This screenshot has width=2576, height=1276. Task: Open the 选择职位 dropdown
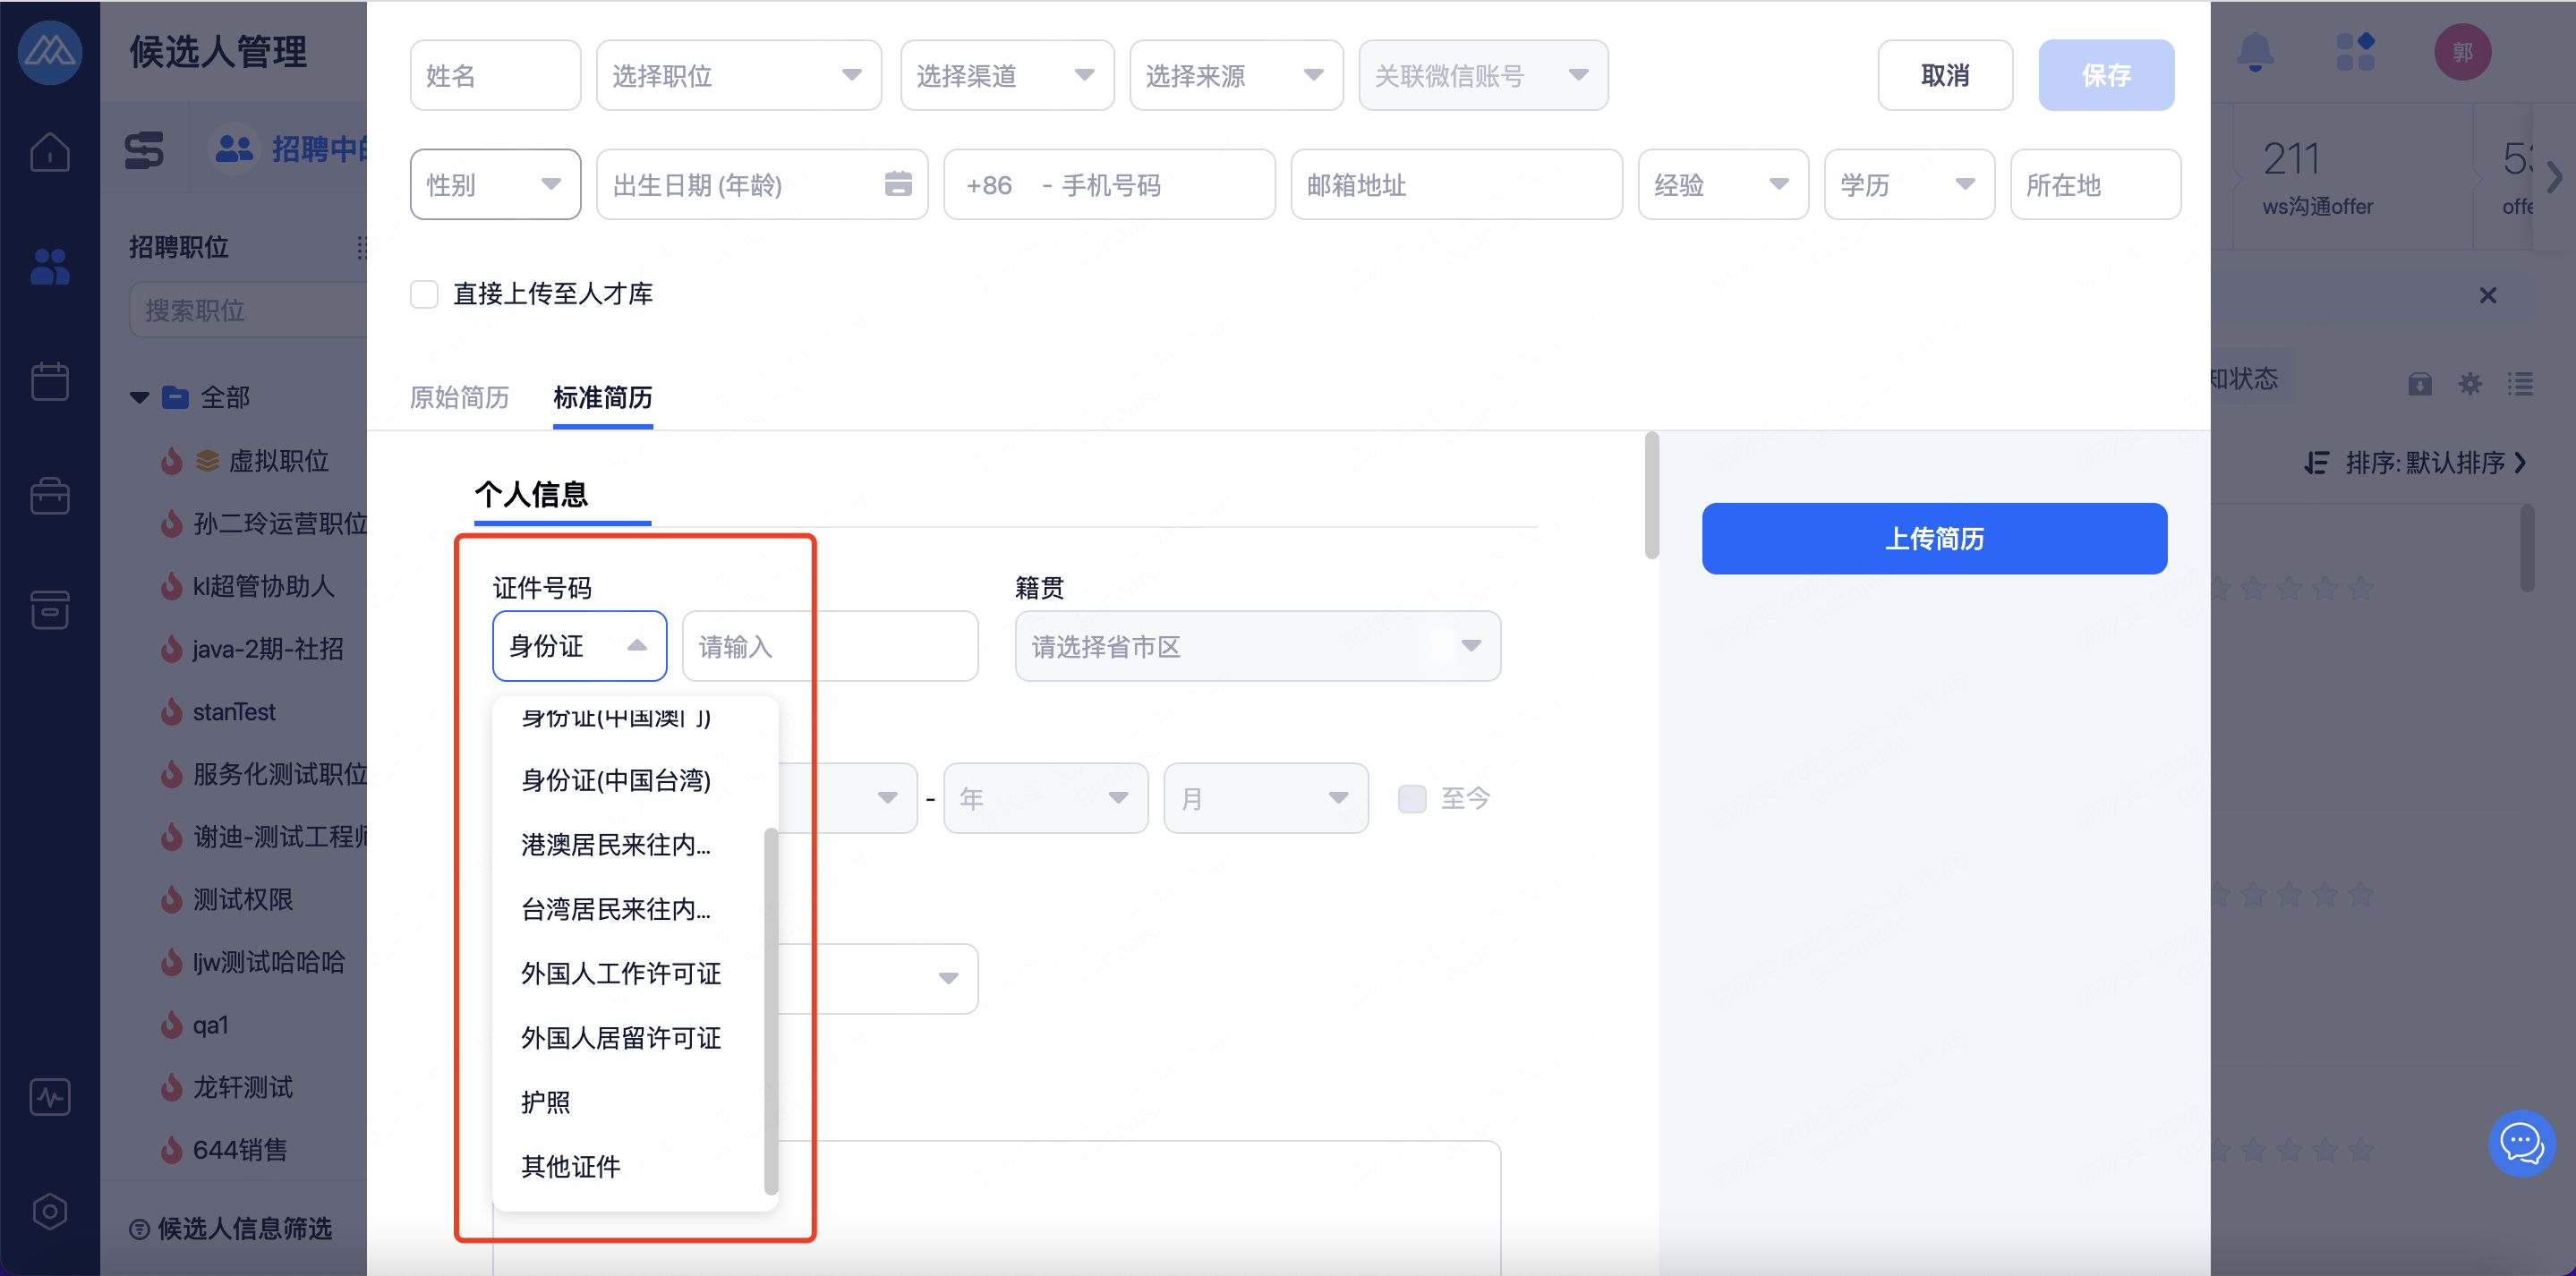point(739,75)
